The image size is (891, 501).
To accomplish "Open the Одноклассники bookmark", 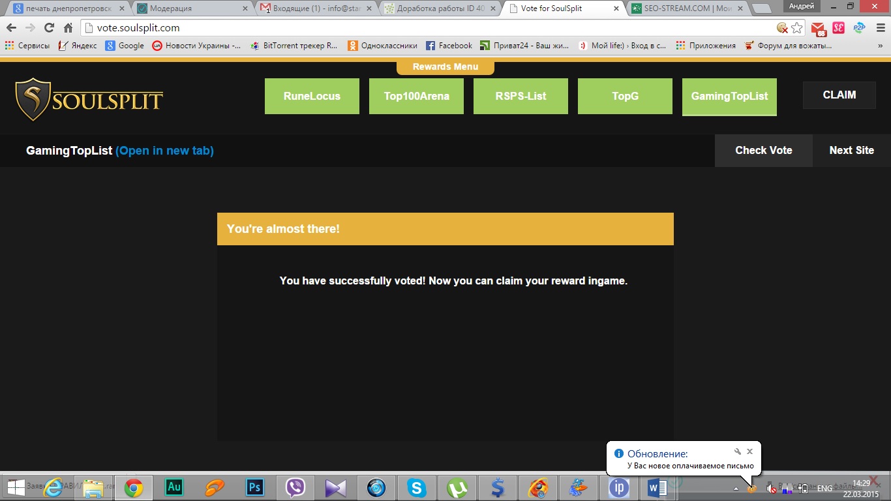I will click(382, 46).
